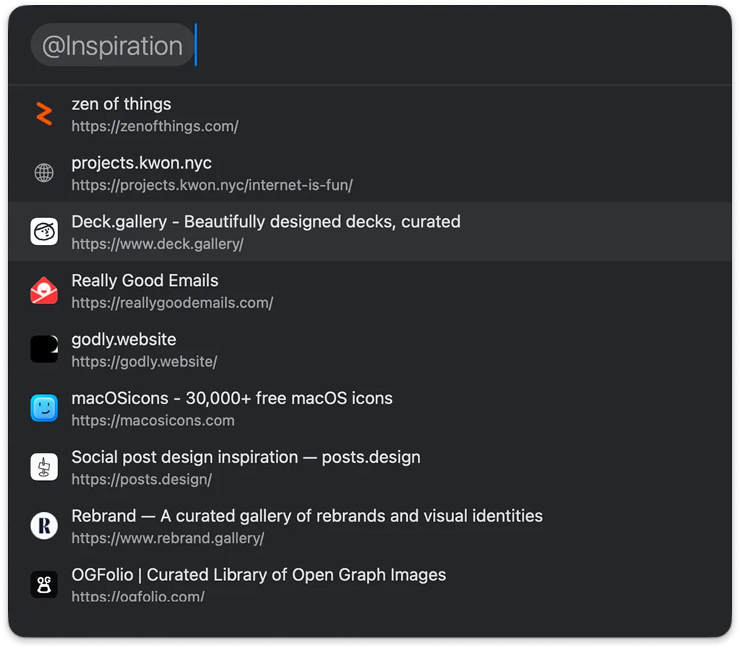Viewport: 740px width, 649px height.
Task: Open the godly.website result title
Action: (124, 340)
